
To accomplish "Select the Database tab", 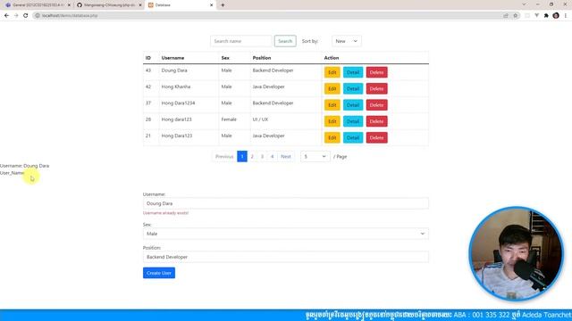I will 180,5.
